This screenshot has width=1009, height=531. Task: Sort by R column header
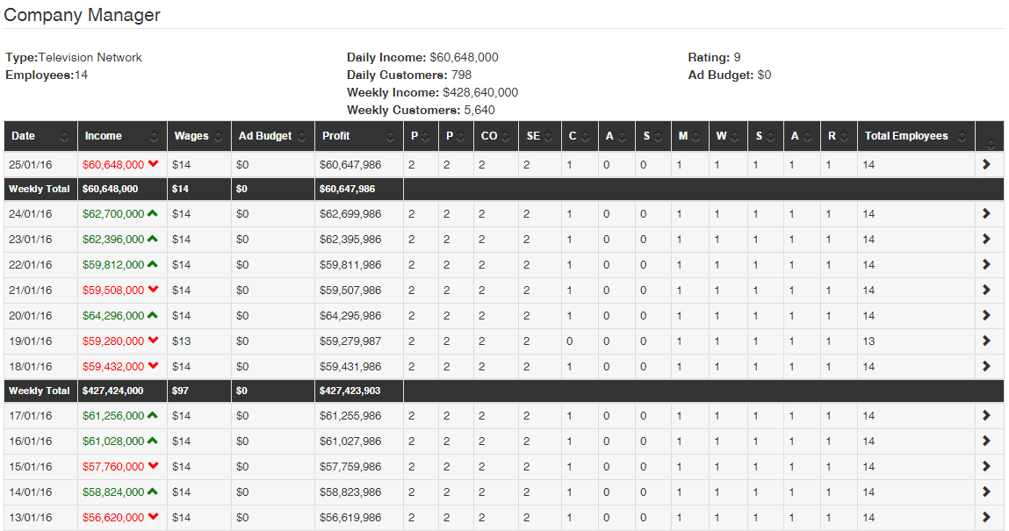[839, 136]
